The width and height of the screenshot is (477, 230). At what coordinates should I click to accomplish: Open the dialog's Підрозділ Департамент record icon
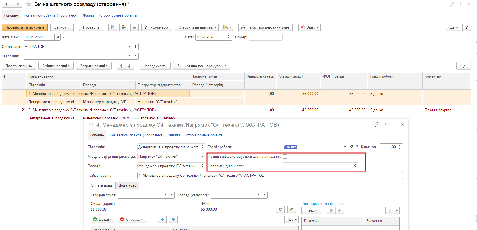point(202,147)
